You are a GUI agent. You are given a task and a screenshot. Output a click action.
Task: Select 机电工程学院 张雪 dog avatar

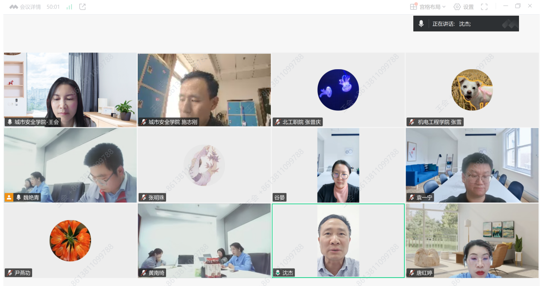point(472,90)
